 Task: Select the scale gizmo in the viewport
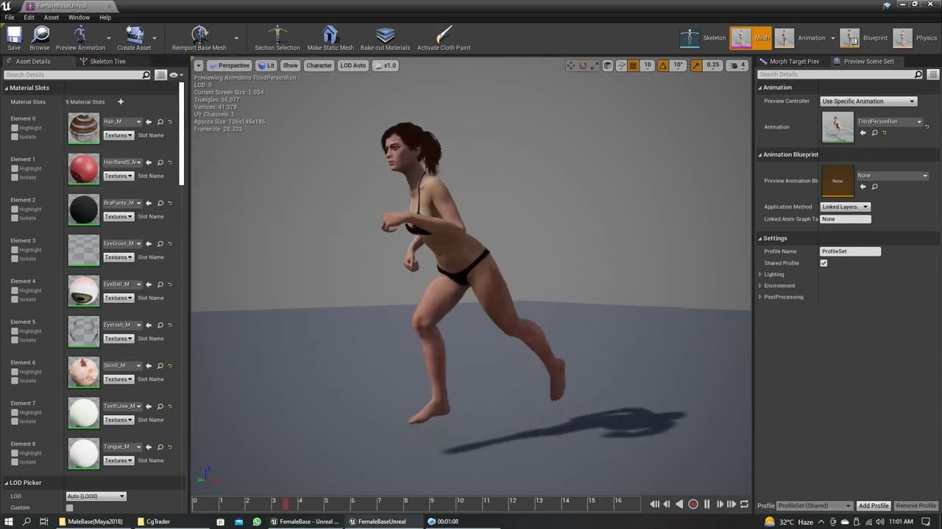coord(595,65)
